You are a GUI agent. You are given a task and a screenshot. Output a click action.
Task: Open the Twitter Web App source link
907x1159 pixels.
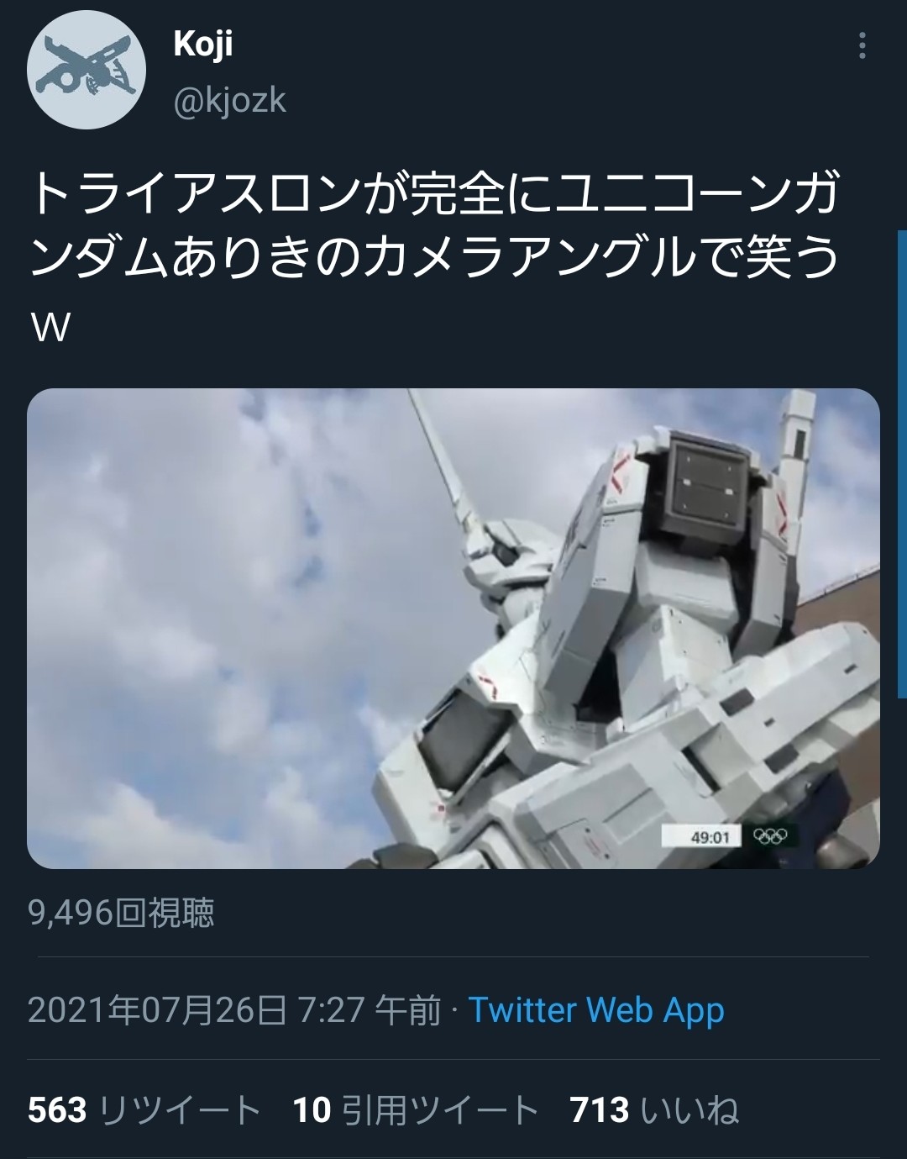point(596,1010)
